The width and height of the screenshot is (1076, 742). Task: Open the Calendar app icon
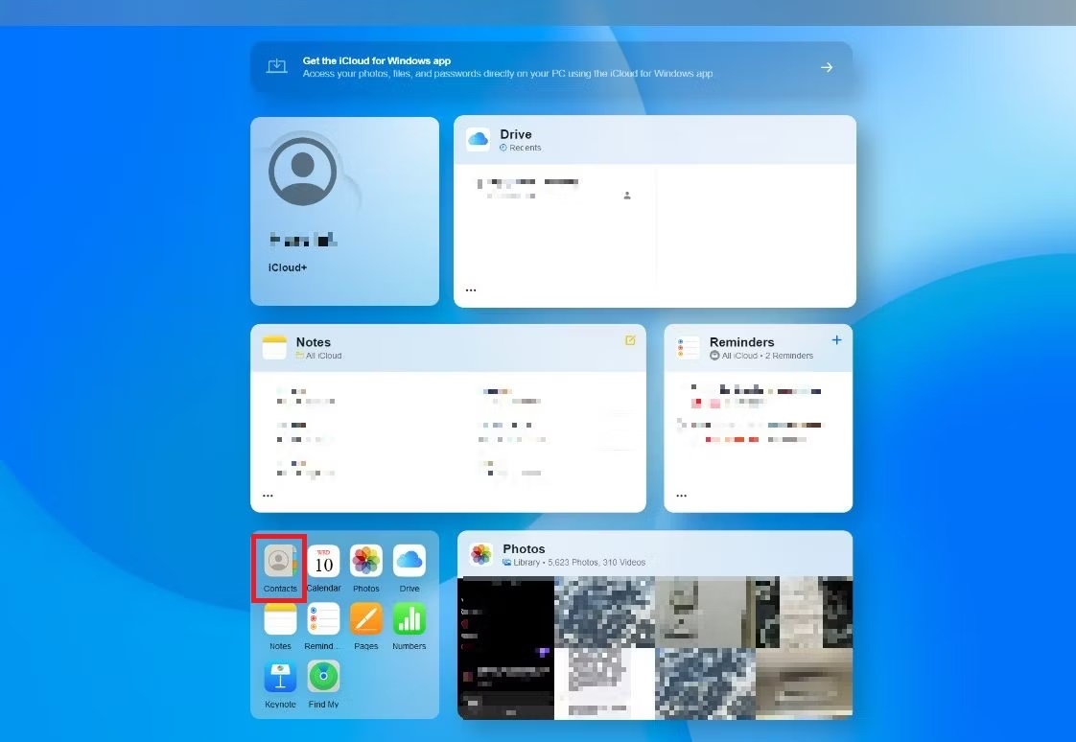pyautogui.click(x=323, y=562)
